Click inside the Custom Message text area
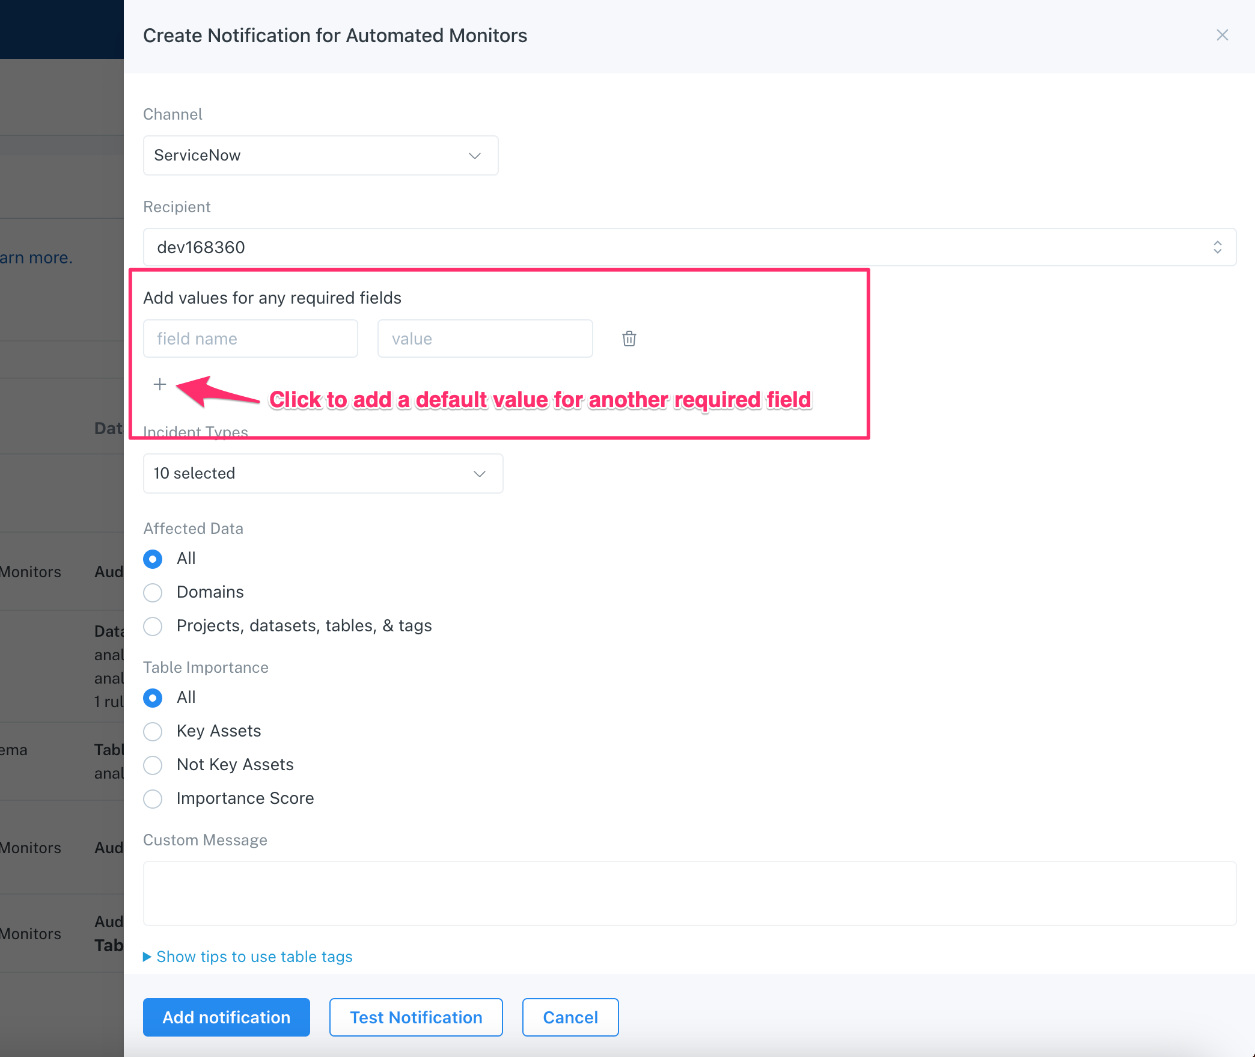The height and width of the screenshot is (1057, 1255). (x=689, y=893)
